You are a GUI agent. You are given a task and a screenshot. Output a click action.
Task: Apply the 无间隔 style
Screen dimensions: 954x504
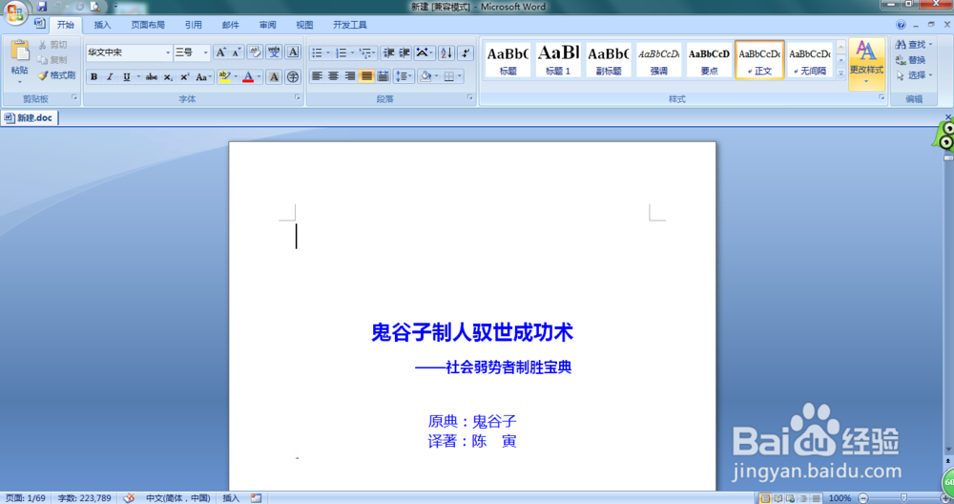(810, 60)
